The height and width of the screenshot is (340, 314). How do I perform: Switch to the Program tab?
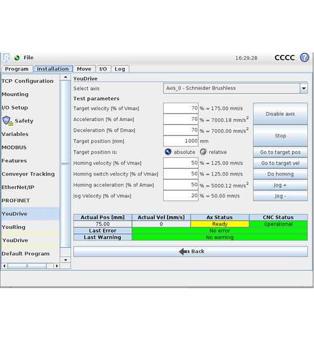coord(17,69)
